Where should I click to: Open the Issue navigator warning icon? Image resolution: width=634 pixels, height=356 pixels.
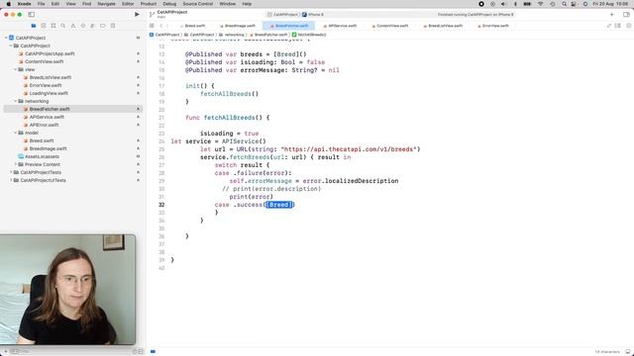73,26
